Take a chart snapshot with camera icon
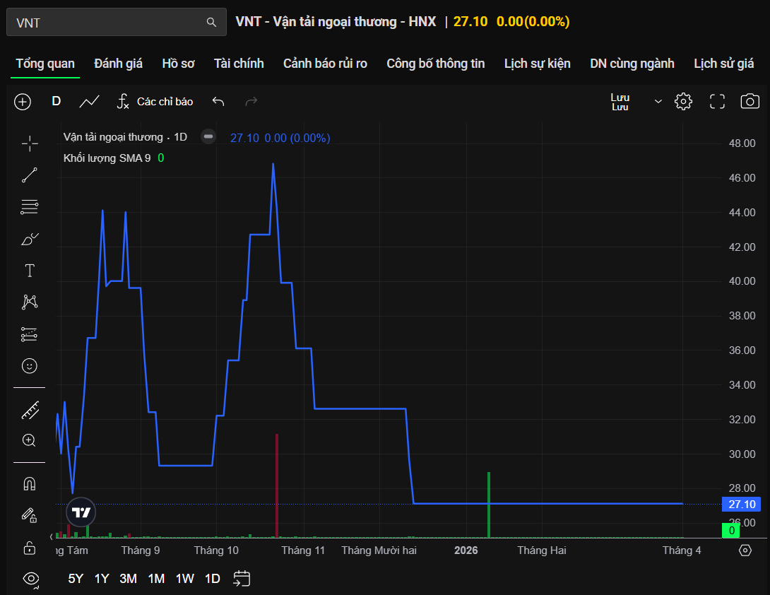The image size is (770, 595). pyautogui.click(x=750, y=102)
